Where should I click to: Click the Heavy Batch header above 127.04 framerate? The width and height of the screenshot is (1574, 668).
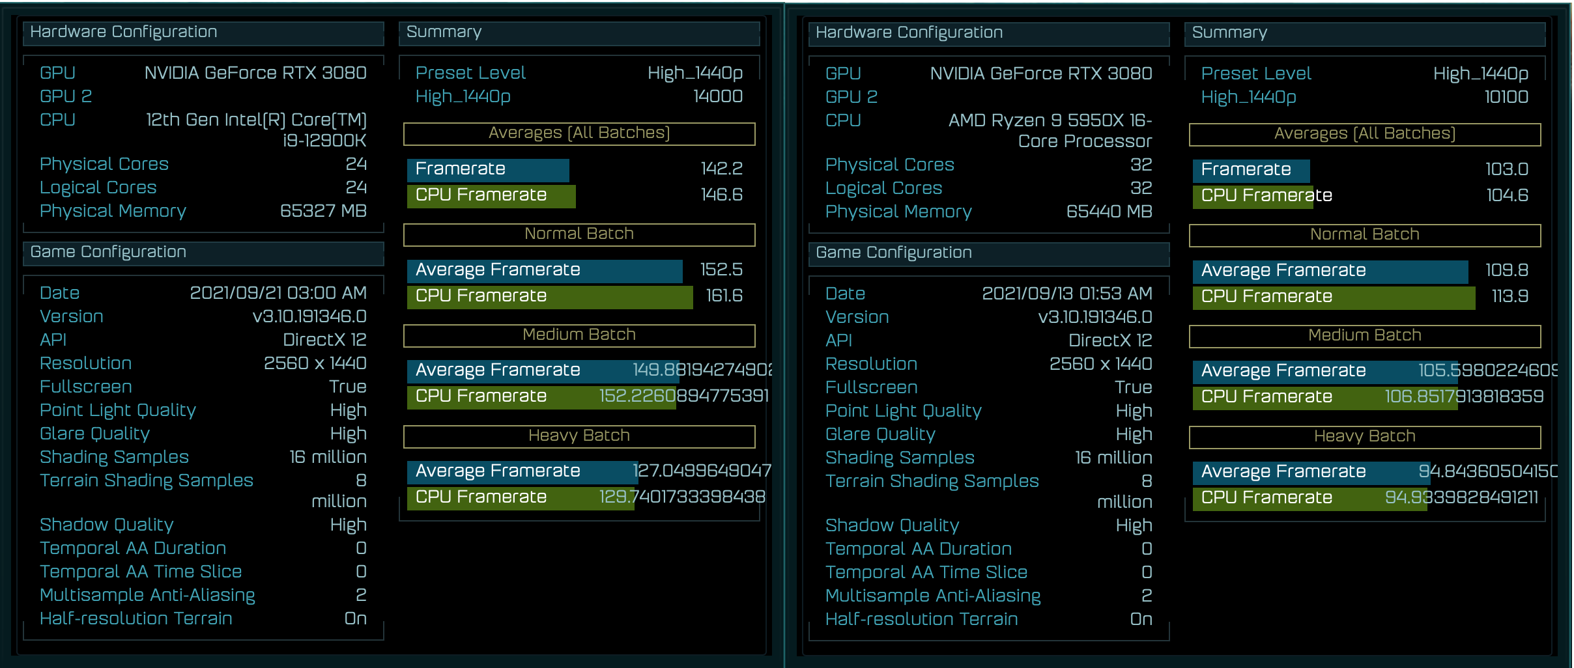(x=579, y=436)
